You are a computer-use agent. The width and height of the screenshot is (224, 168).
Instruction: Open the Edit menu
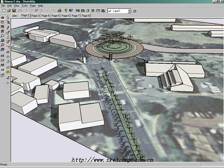[9, 6]
